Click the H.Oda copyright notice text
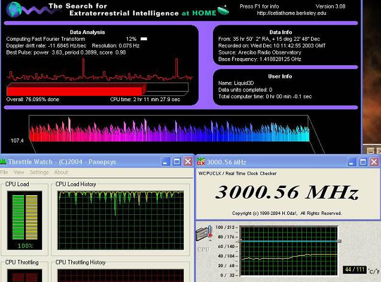Screen dimensions: 381x282 pos(287,213)
